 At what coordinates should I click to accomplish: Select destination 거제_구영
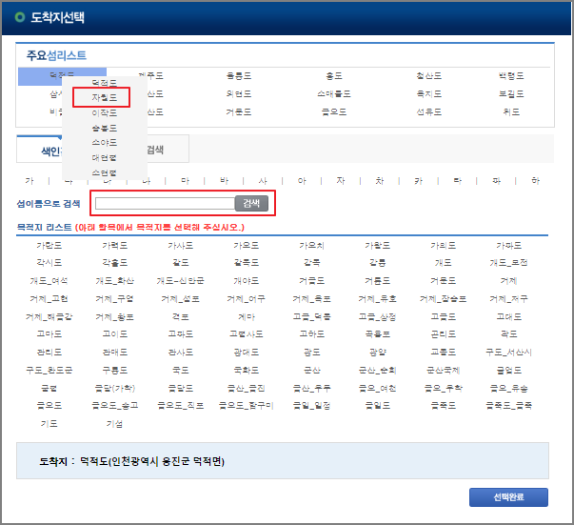click(114, 299)
